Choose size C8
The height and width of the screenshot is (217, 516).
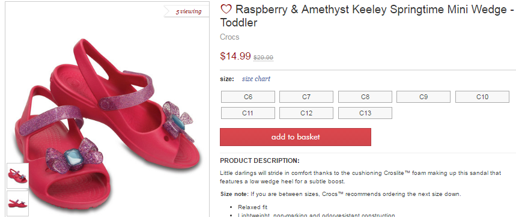tap(365, 97)
